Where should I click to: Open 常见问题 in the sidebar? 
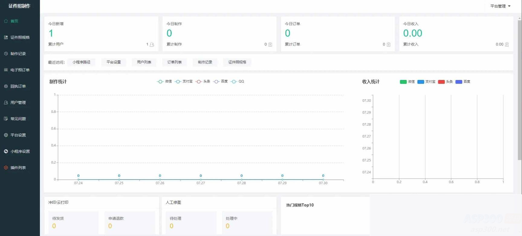18,119
